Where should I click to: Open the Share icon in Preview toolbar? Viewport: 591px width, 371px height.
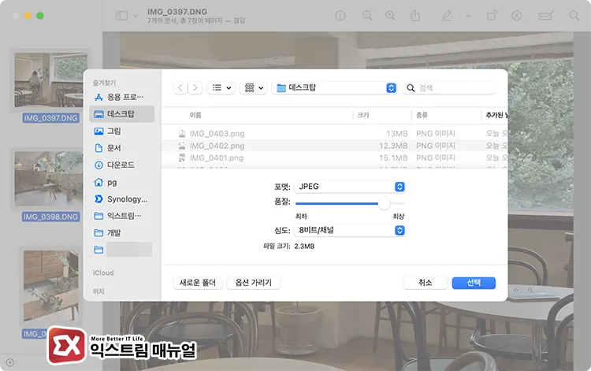click(x=415, y=16)
